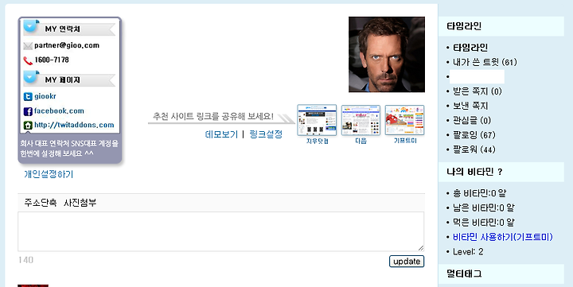
Task: Click the envelope icon beside partner@gioo.com
Action: pyautogui.click(x=28, y=46)
